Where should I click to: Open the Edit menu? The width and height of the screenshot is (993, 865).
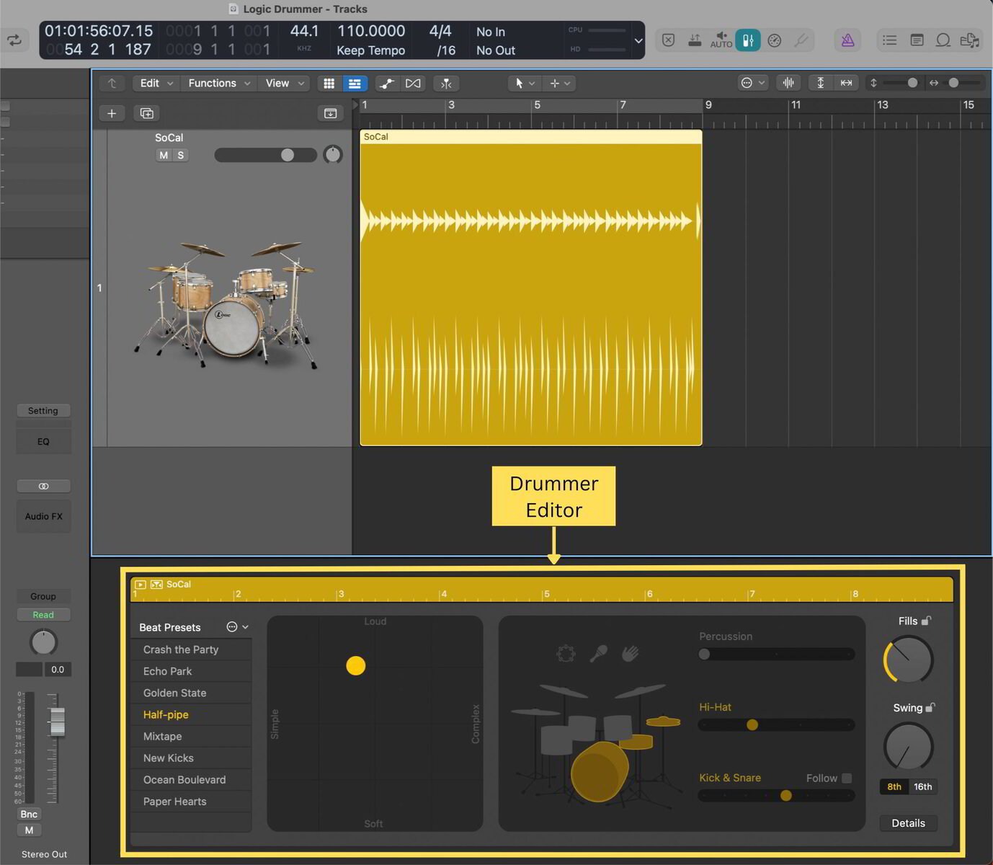pos(151,83)
